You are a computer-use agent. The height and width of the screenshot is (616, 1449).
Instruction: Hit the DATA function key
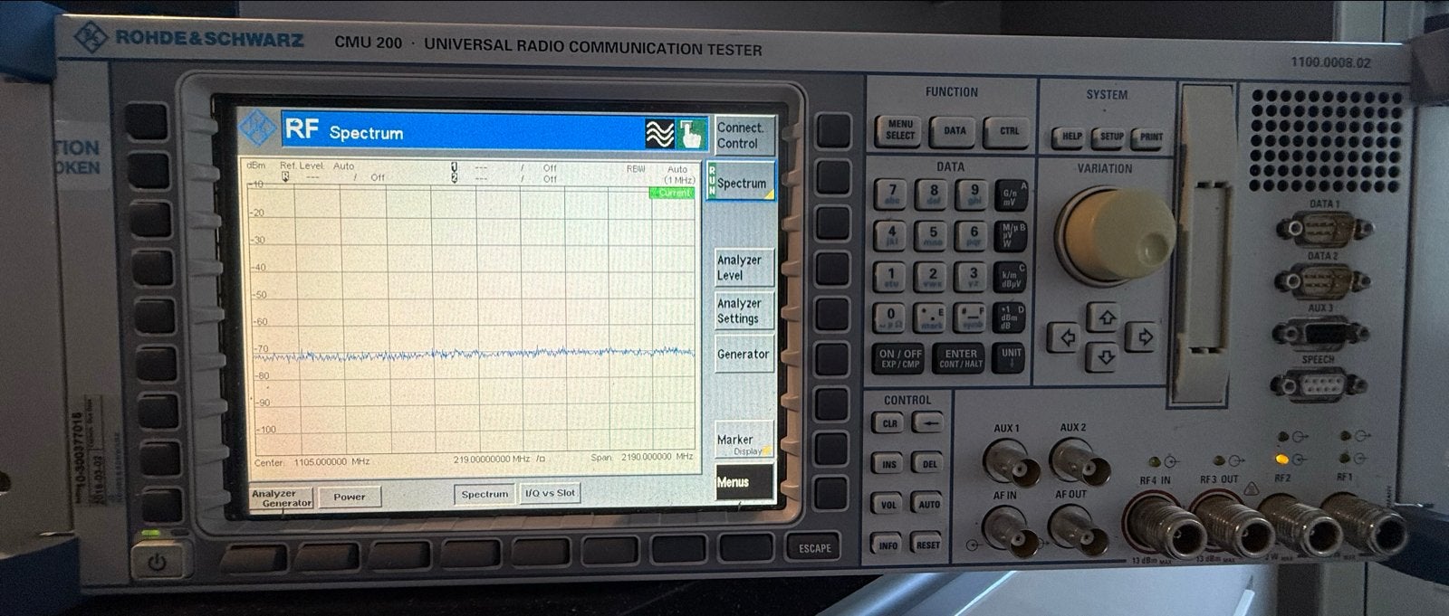(x=955, y=130)
